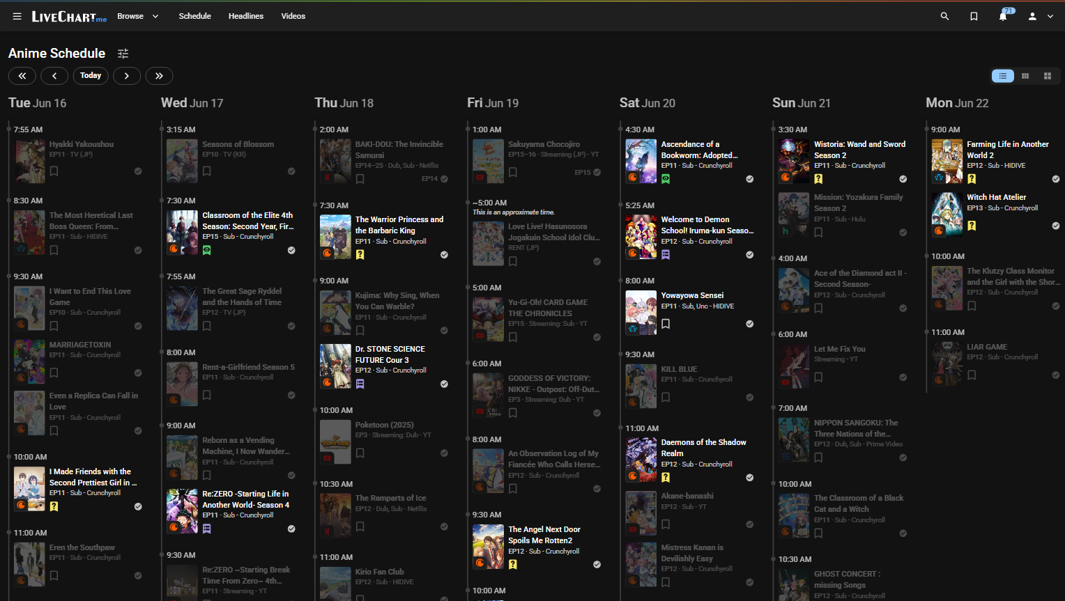This screenshot has height=601, width=1065.
Task: Click bookmark icon under Let Me Fix You
Action: coord(818,377)
